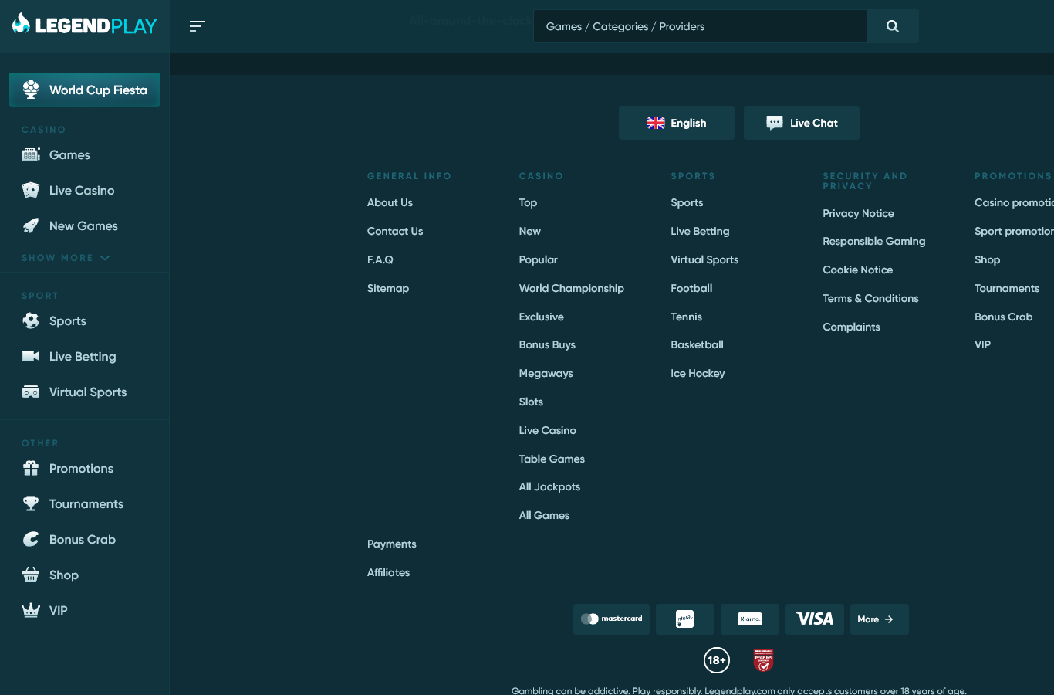Click the Live Betting camera icon
Viewport: 1054px width, 695px height.
tap(31, 356)
